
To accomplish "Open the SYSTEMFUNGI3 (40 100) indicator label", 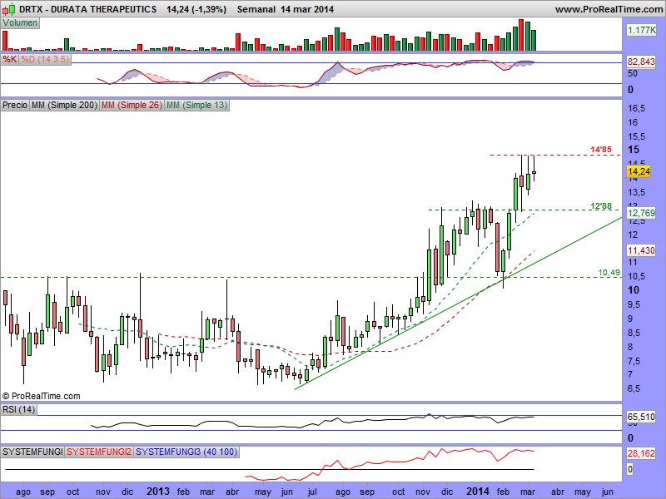I will point(186,452).
